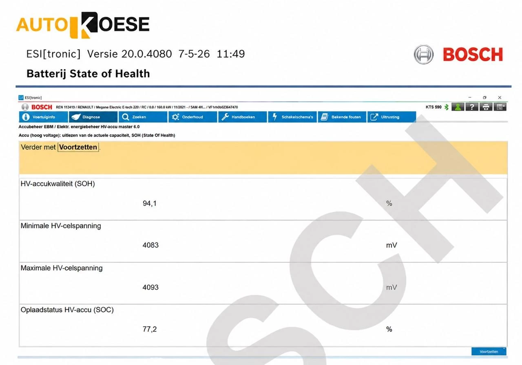Screen dimensions: 522x365
Task: Go to the Onderhoud maintenance tab
Action: point(192,117)
